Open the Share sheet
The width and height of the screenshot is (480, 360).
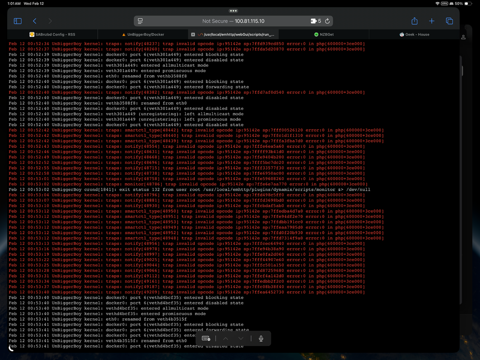(x=415, y=21)
